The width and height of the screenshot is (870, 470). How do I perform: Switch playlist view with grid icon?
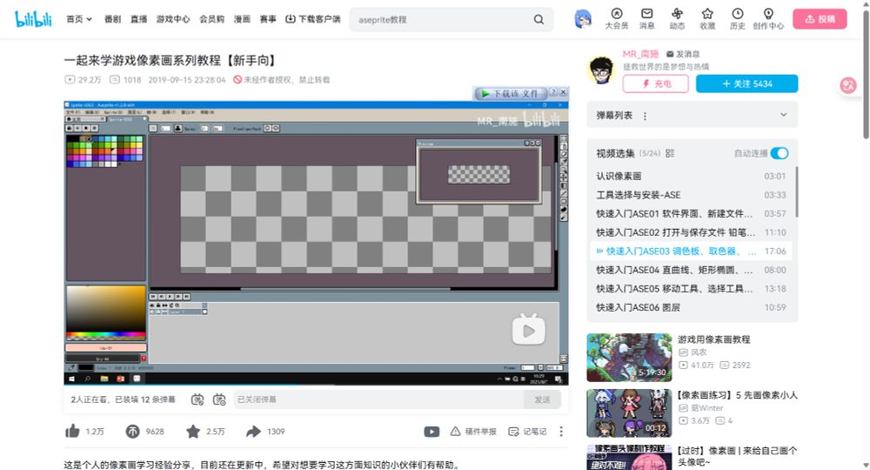670,153
